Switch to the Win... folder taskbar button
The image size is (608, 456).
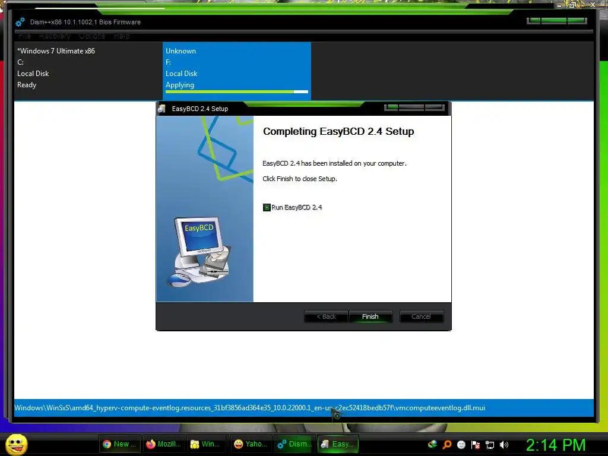click(x=205, y=444)
